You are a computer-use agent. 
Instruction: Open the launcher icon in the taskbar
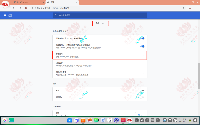5,120
